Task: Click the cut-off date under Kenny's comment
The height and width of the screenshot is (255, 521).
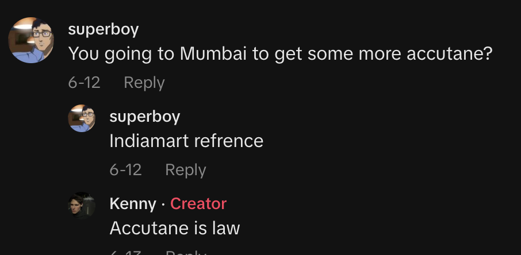Action: click(x=125, y=253)
